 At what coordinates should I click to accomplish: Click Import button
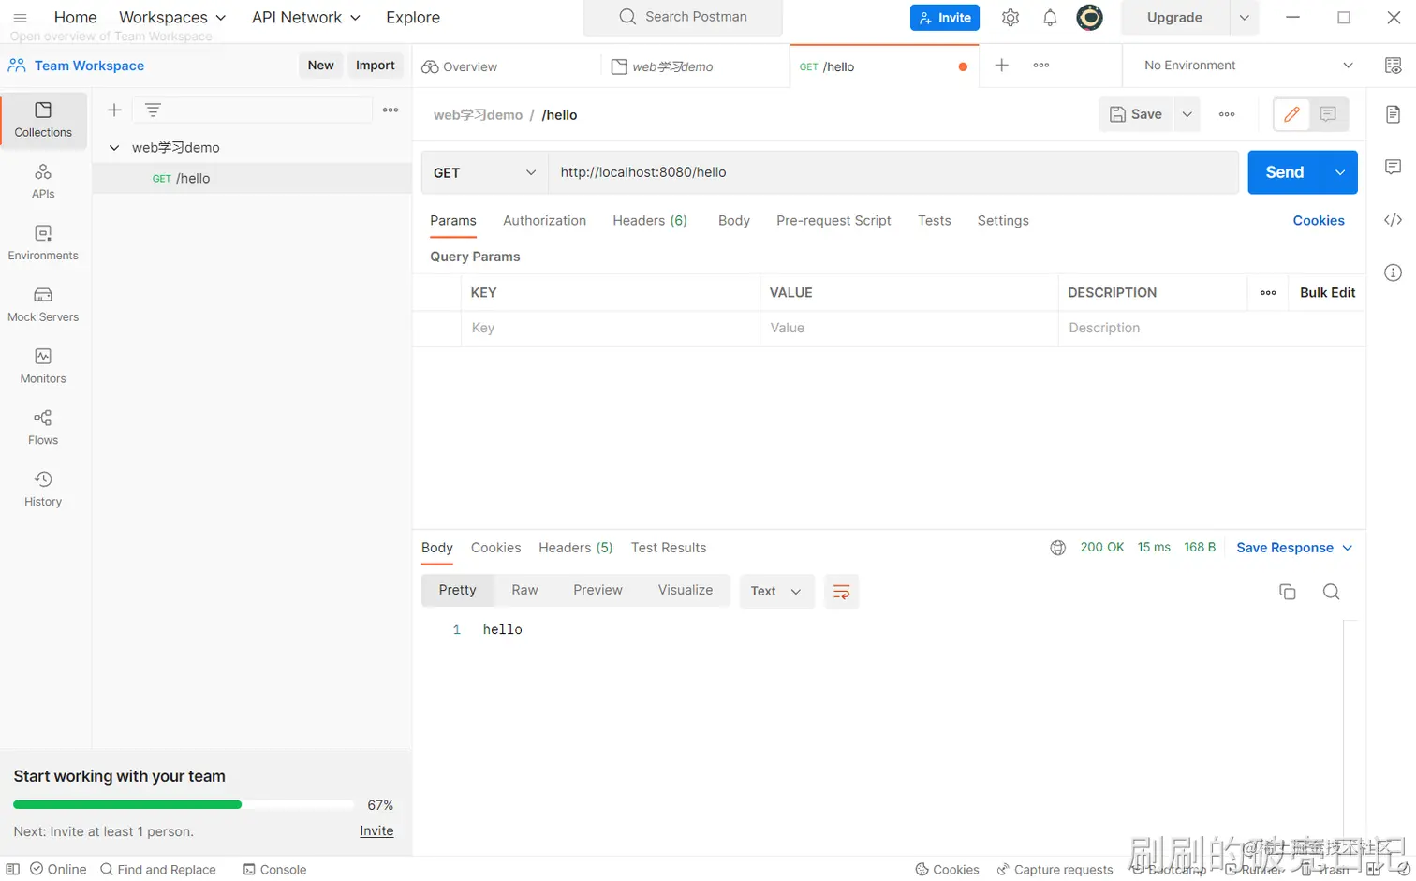pos(375,66)
